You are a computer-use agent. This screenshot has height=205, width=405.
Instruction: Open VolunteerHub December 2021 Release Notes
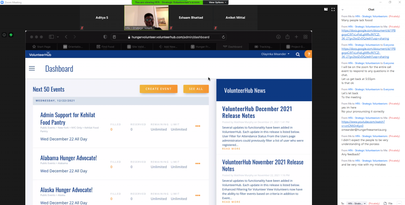pyautogui.click(x=257, y=112)
